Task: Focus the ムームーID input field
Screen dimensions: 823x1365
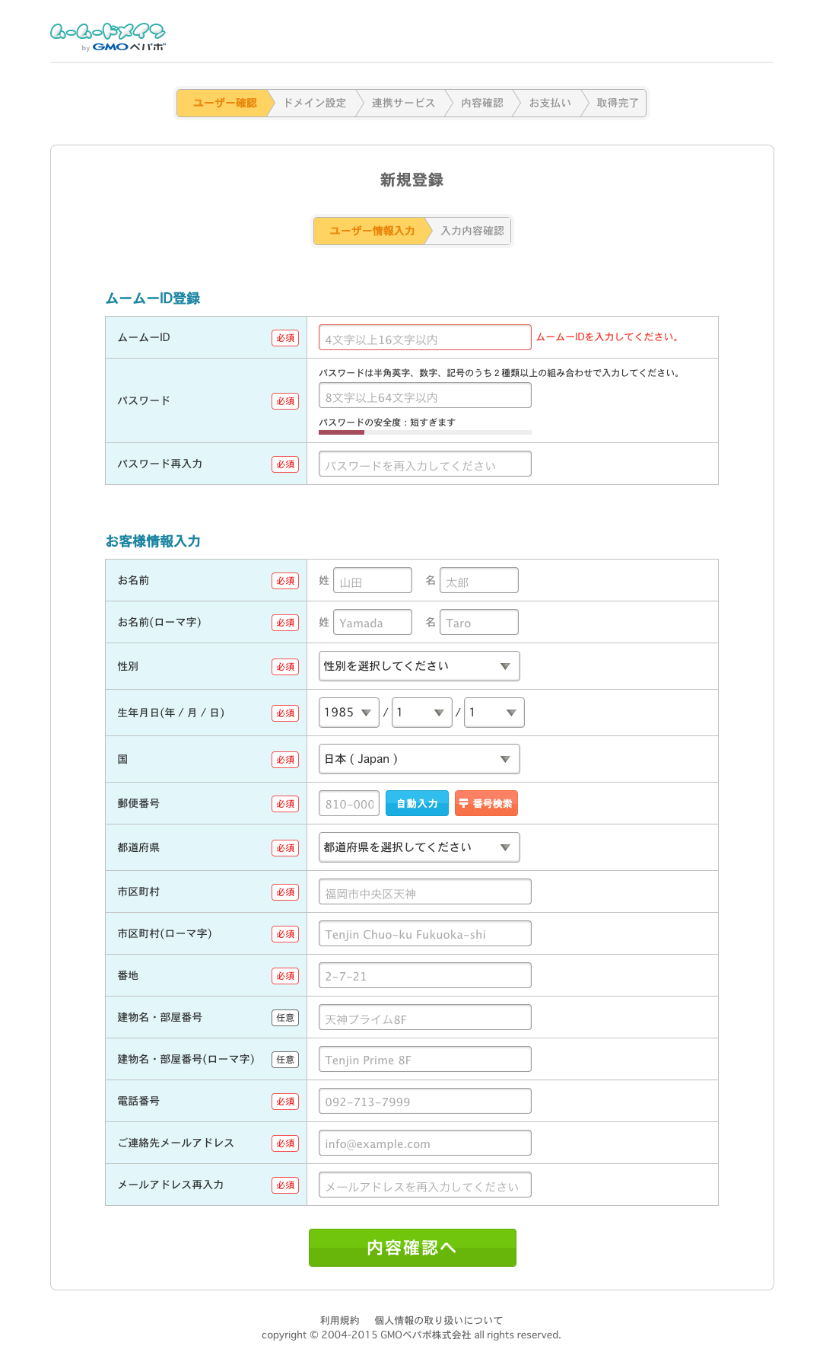Action: [424, 338]
